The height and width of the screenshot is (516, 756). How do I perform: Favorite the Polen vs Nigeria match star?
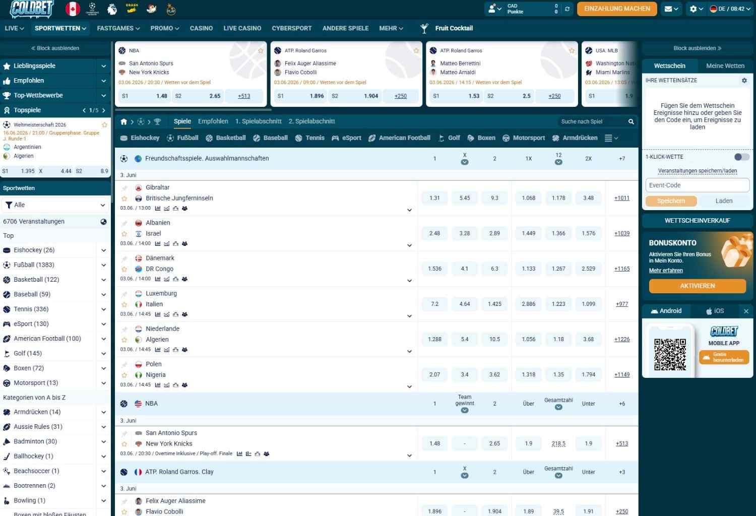tap(124, 375)
